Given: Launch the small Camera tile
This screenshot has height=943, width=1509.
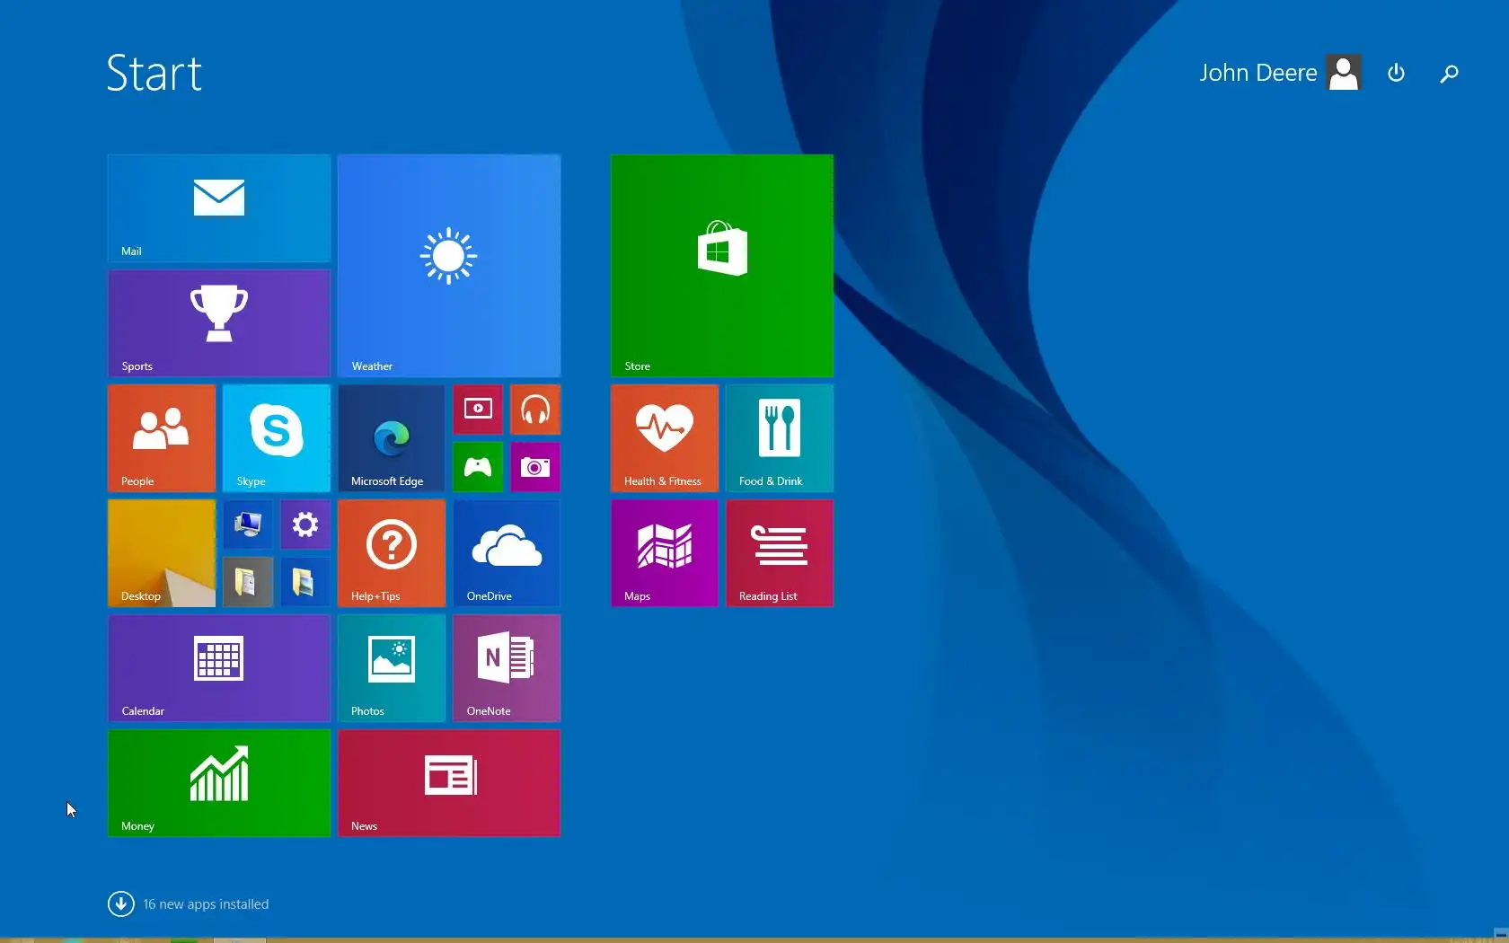Looking at the screenshot, I should 535,467.
